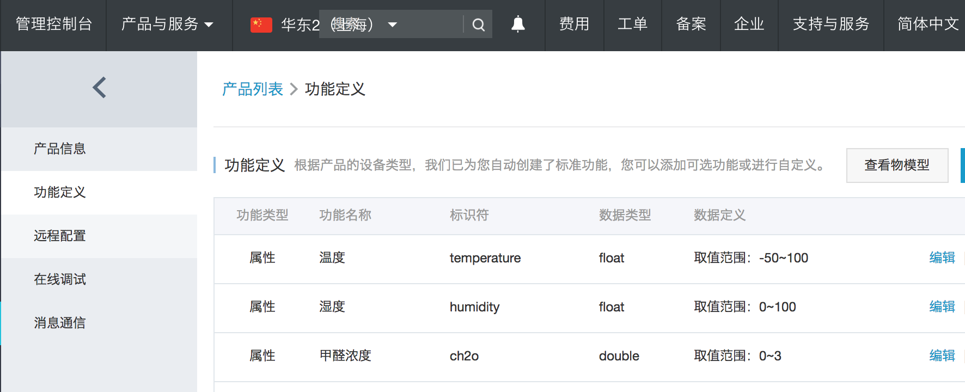Click the 查看物模型 button
This screenshot has height=392, width=965.
click(x=897, y=165)
